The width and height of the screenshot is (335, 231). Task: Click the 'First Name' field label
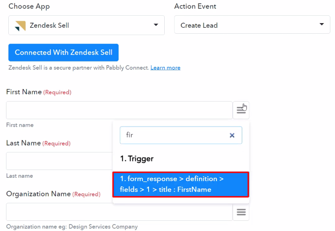[24, 92]
